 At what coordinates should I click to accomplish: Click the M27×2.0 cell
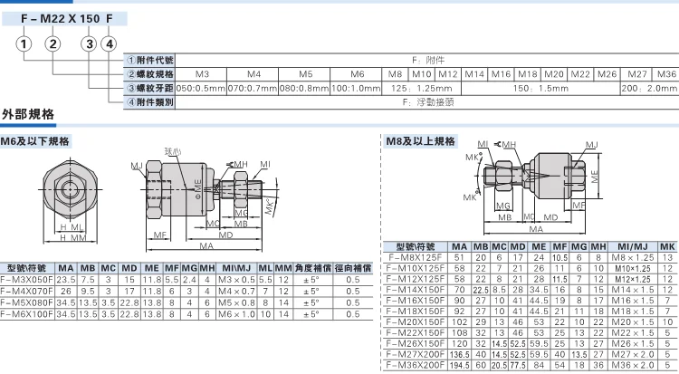click(x=633, y=354)
